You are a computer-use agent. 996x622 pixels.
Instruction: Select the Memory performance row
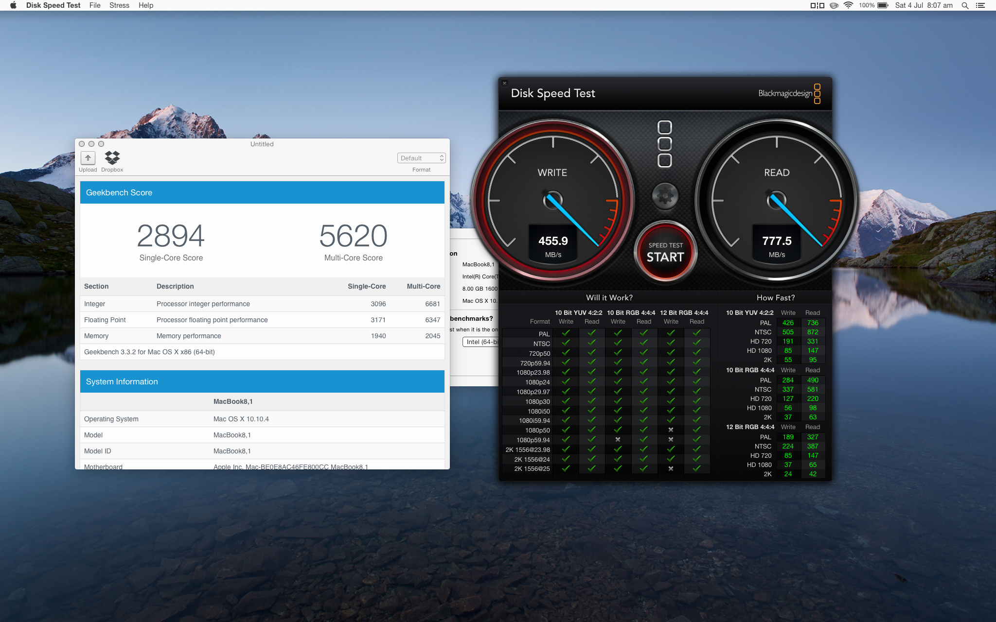[x=262, y=336]
